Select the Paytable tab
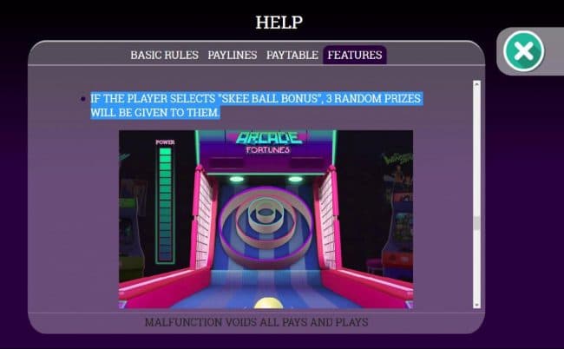Image resolution: width=564 pixels, height=349 pixels. (292, 55)
